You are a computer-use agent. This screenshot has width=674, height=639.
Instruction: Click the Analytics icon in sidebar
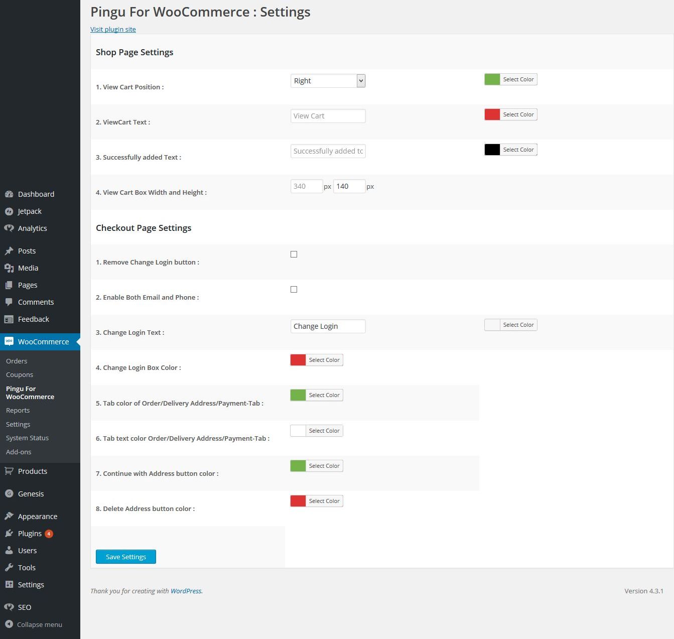(9, 228)
